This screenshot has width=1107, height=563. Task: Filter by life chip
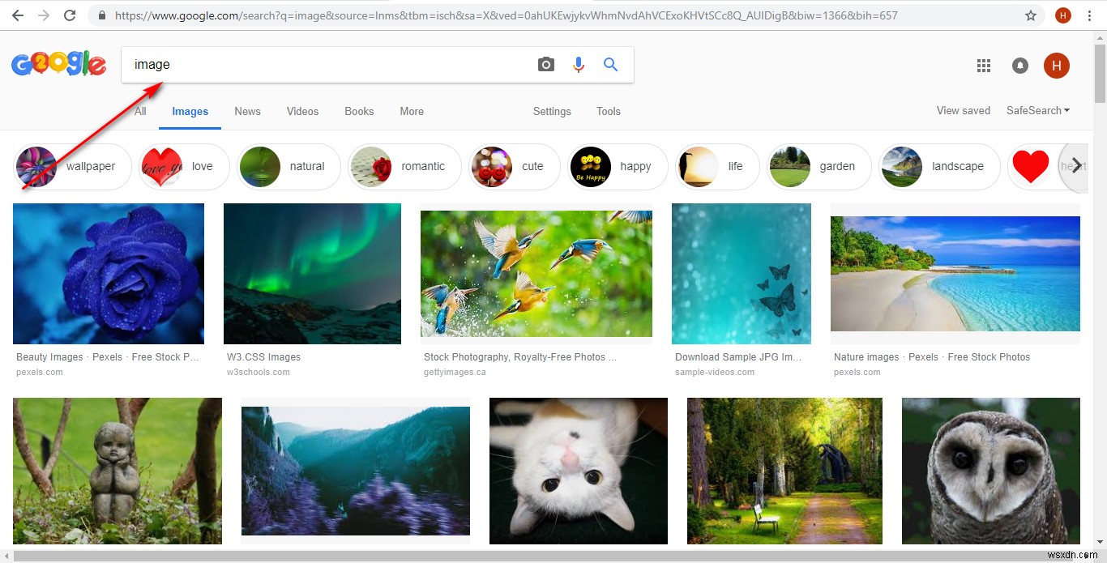(717, 166)
